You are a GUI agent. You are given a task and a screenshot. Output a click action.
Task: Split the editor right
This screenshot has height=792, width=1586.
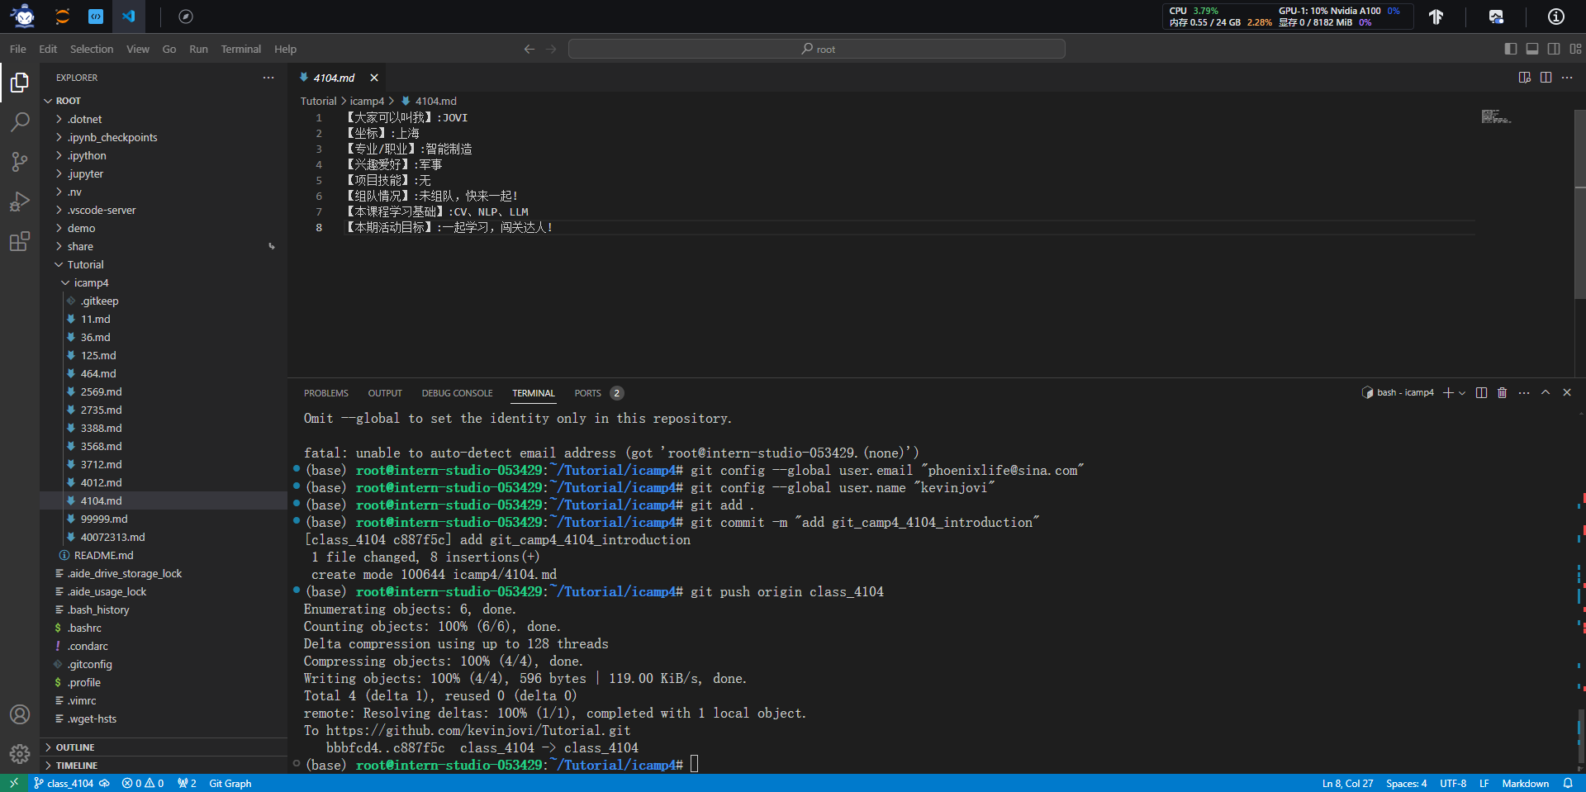click(1546, 78)
